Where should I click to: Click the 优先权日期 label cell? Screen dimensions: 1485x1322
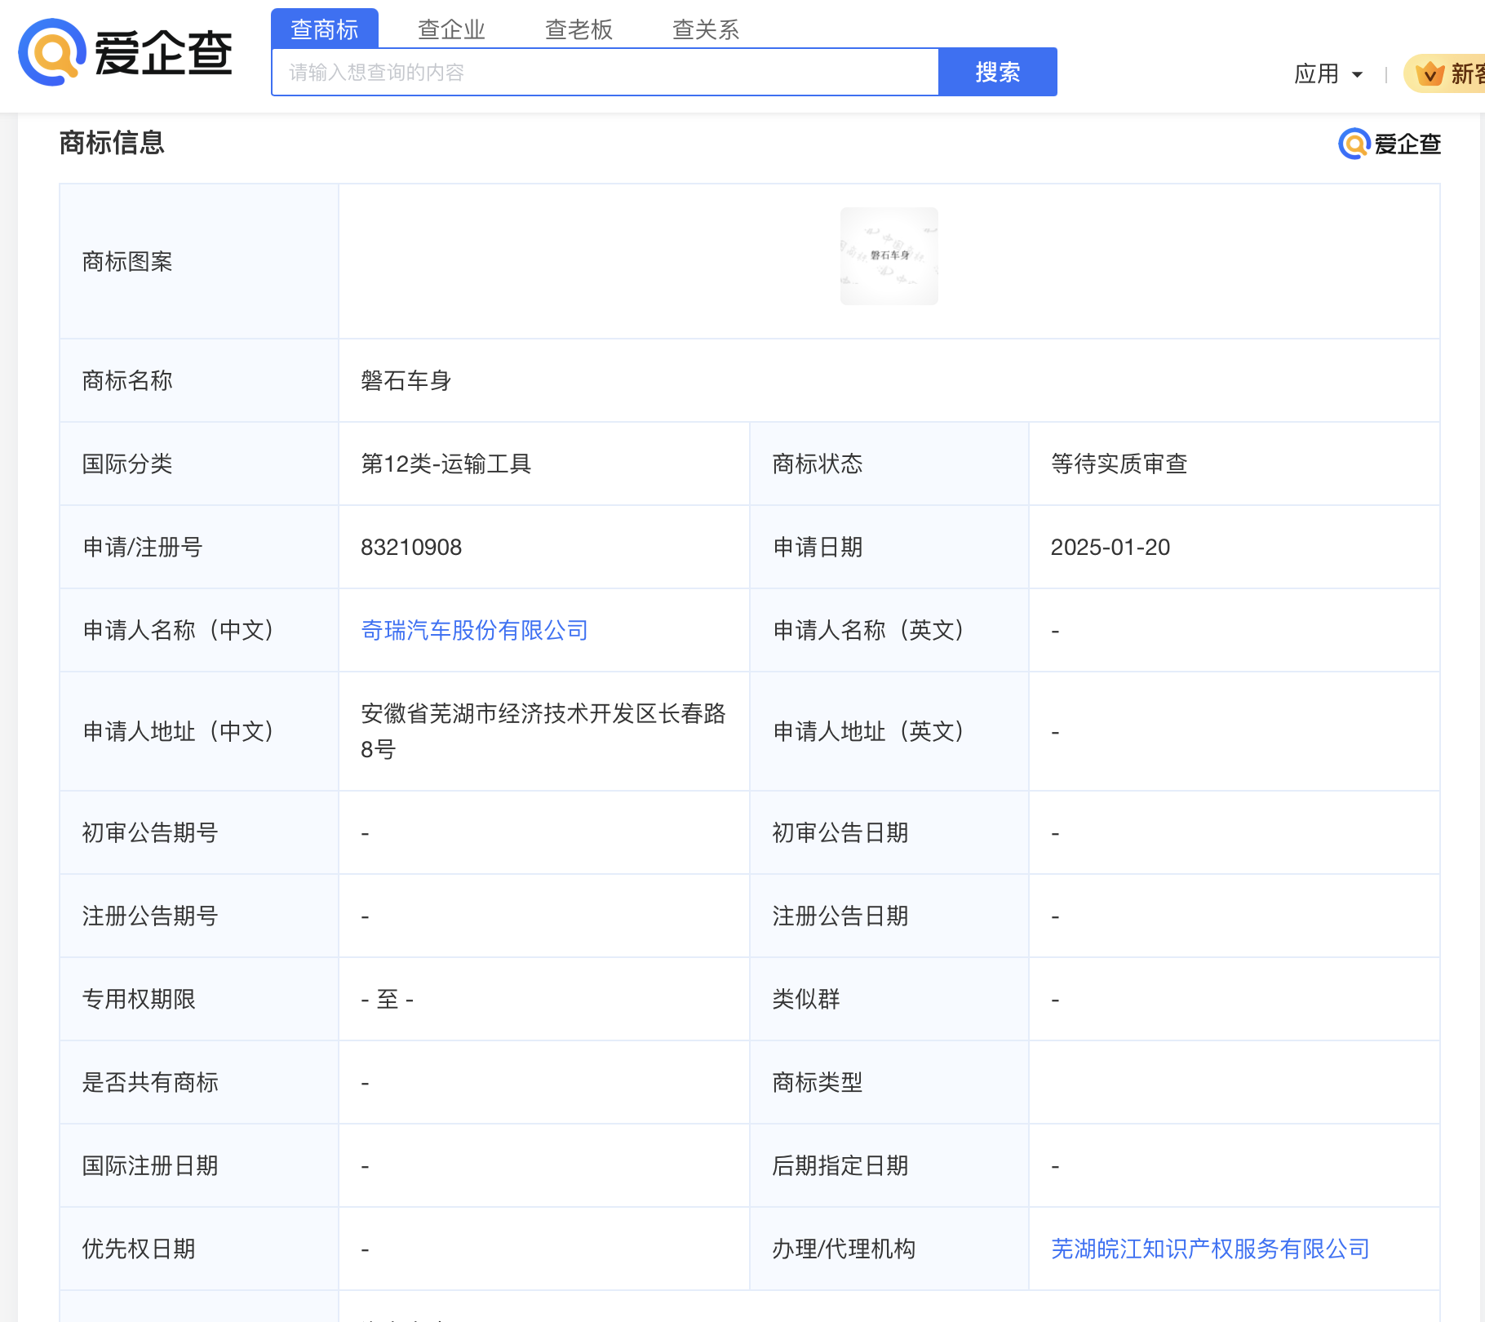[199, 1249]
